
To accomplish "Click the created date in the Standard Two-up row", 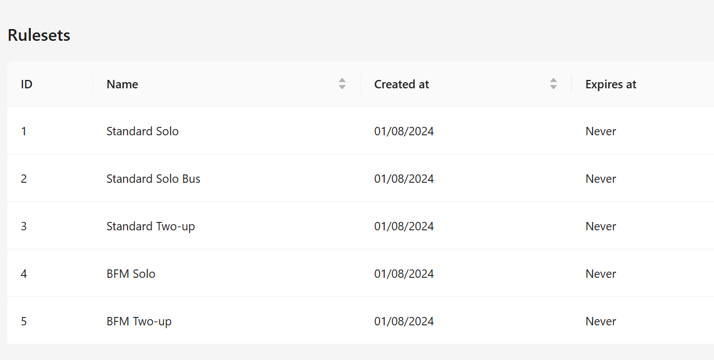I will click(404, 226).
